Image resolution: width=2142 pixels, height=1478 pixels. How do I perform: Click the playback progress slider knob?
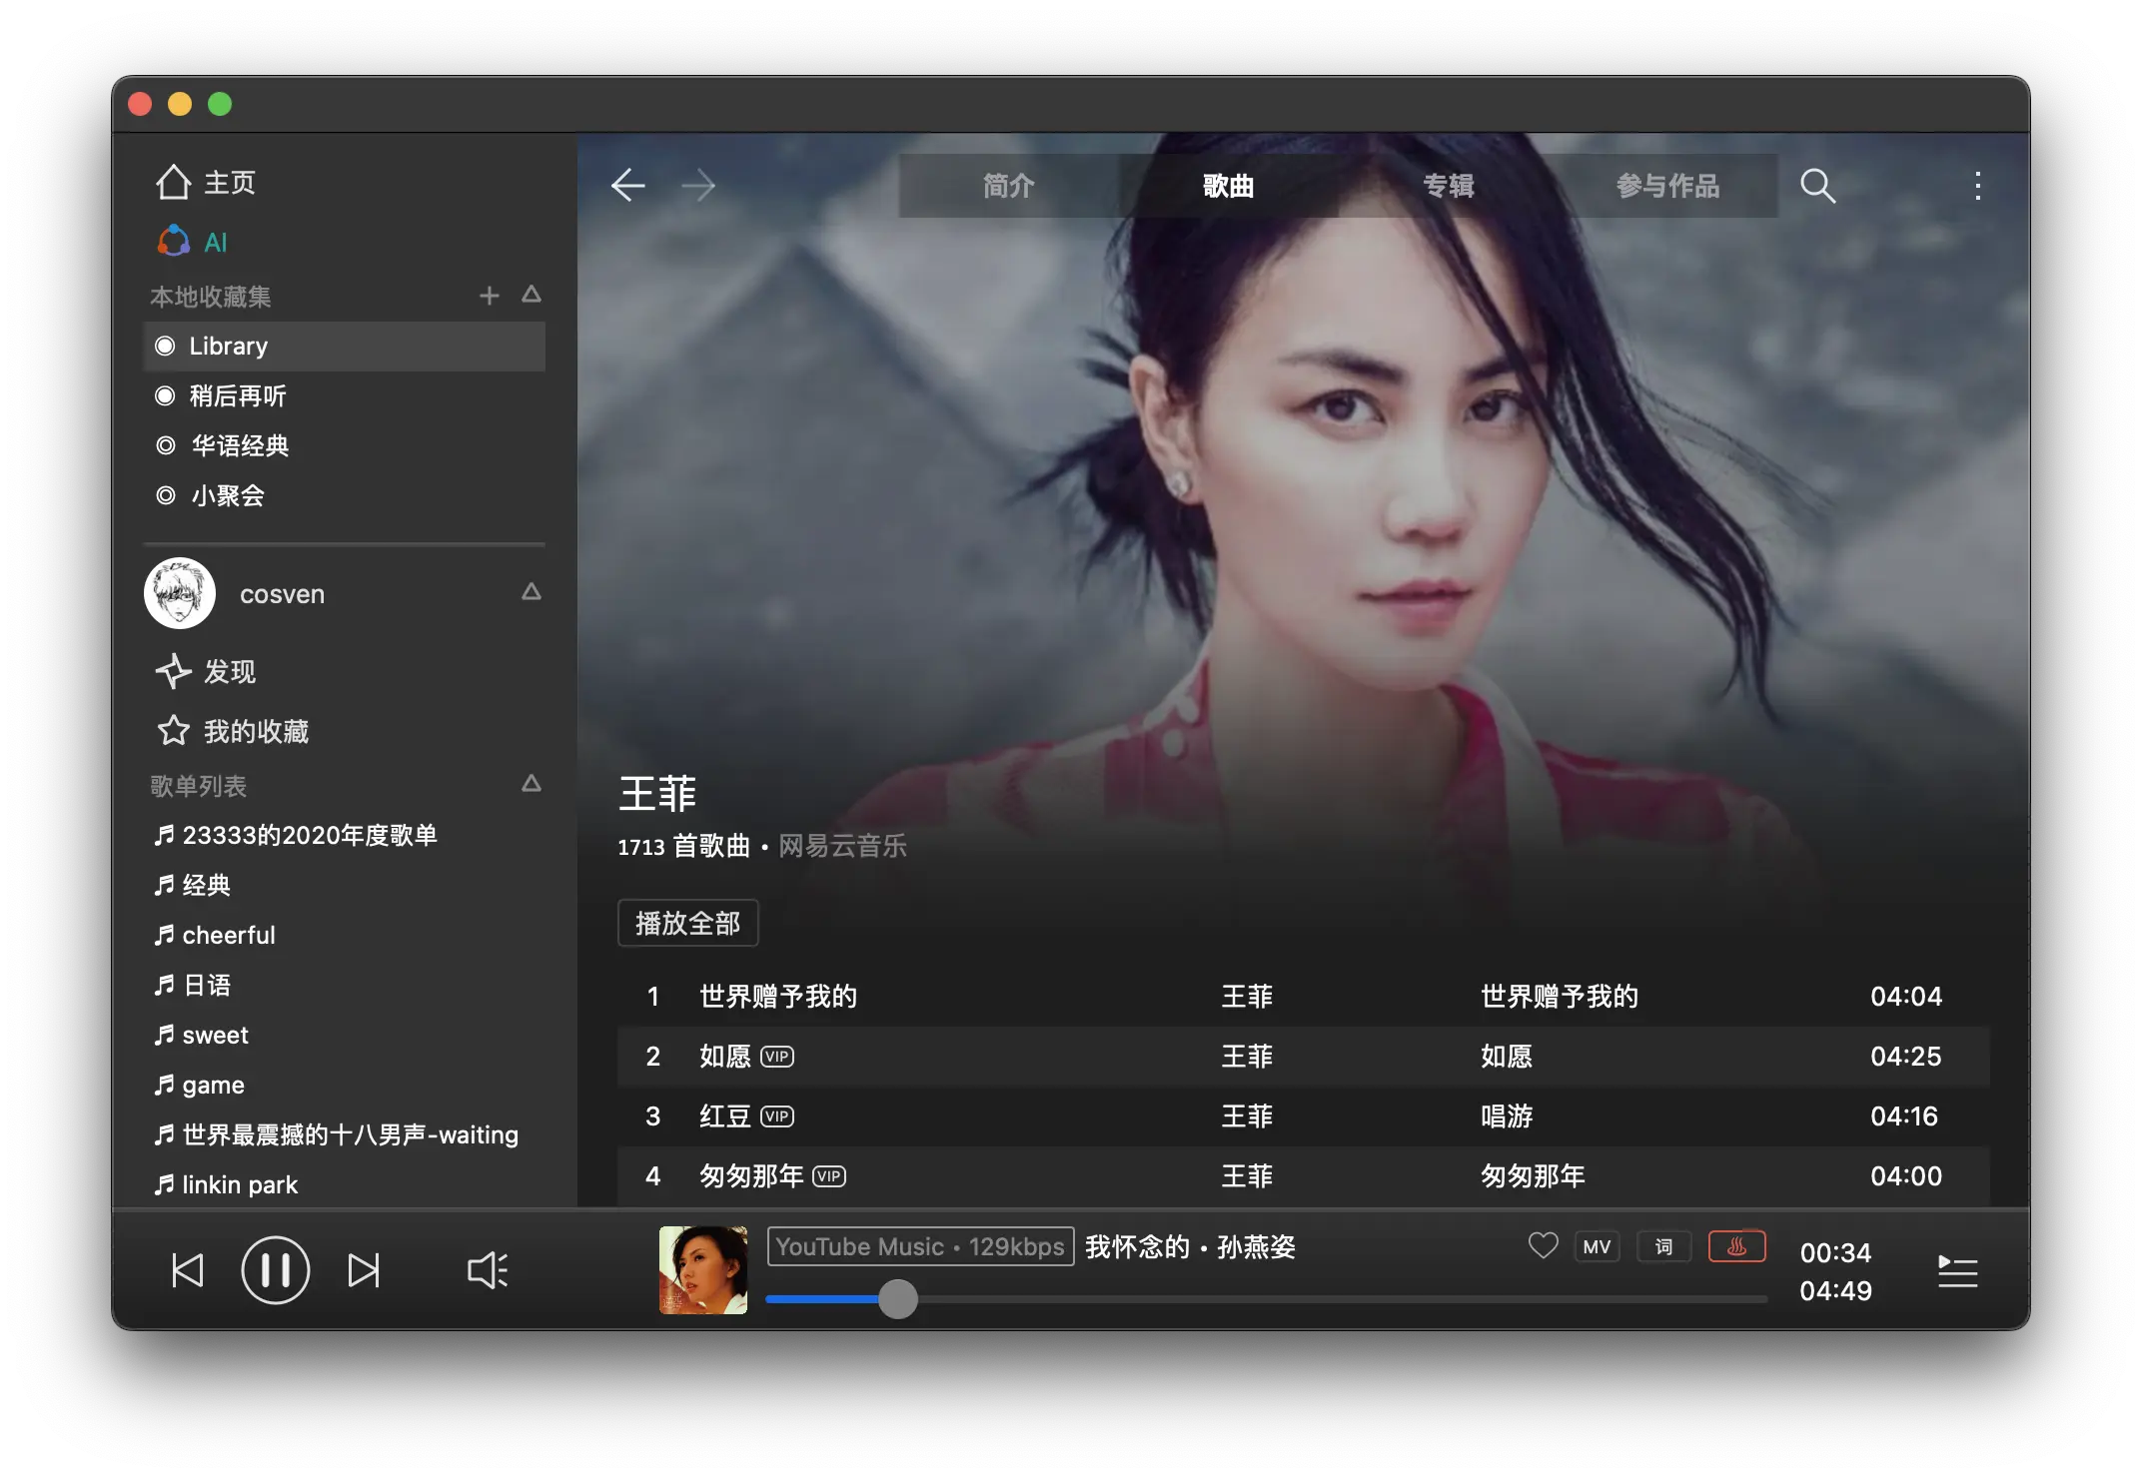[897, 1299]
